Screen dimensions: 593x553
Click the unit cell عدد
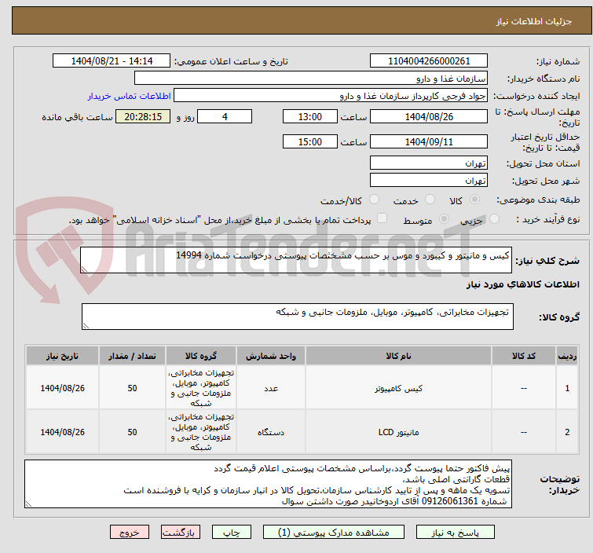(x=271, y=389)
